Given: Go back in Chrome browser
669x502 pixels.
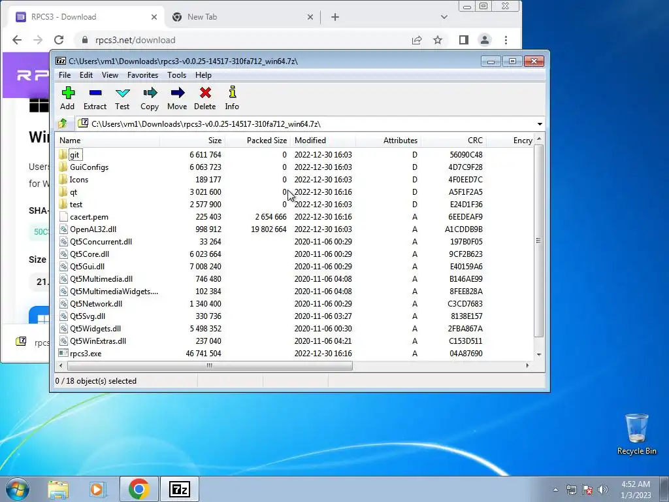Looking at the screenshot, I should pyautogui.click(x=17, y=40).
